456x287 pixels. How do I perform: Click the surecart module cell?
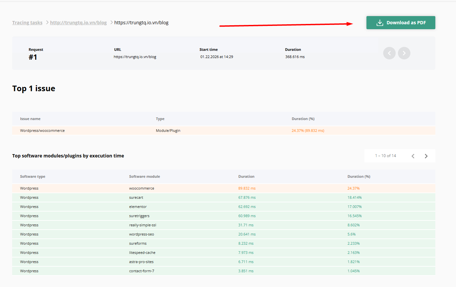pyautogui.click(x=136, y=197)
